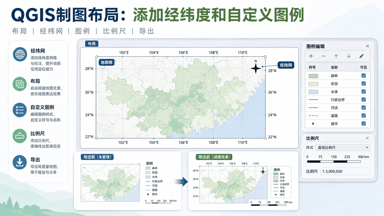The image size is (384, 216).
Task: Open the 样式 直线比例尺 dropdown
Action: click(342, 148)
